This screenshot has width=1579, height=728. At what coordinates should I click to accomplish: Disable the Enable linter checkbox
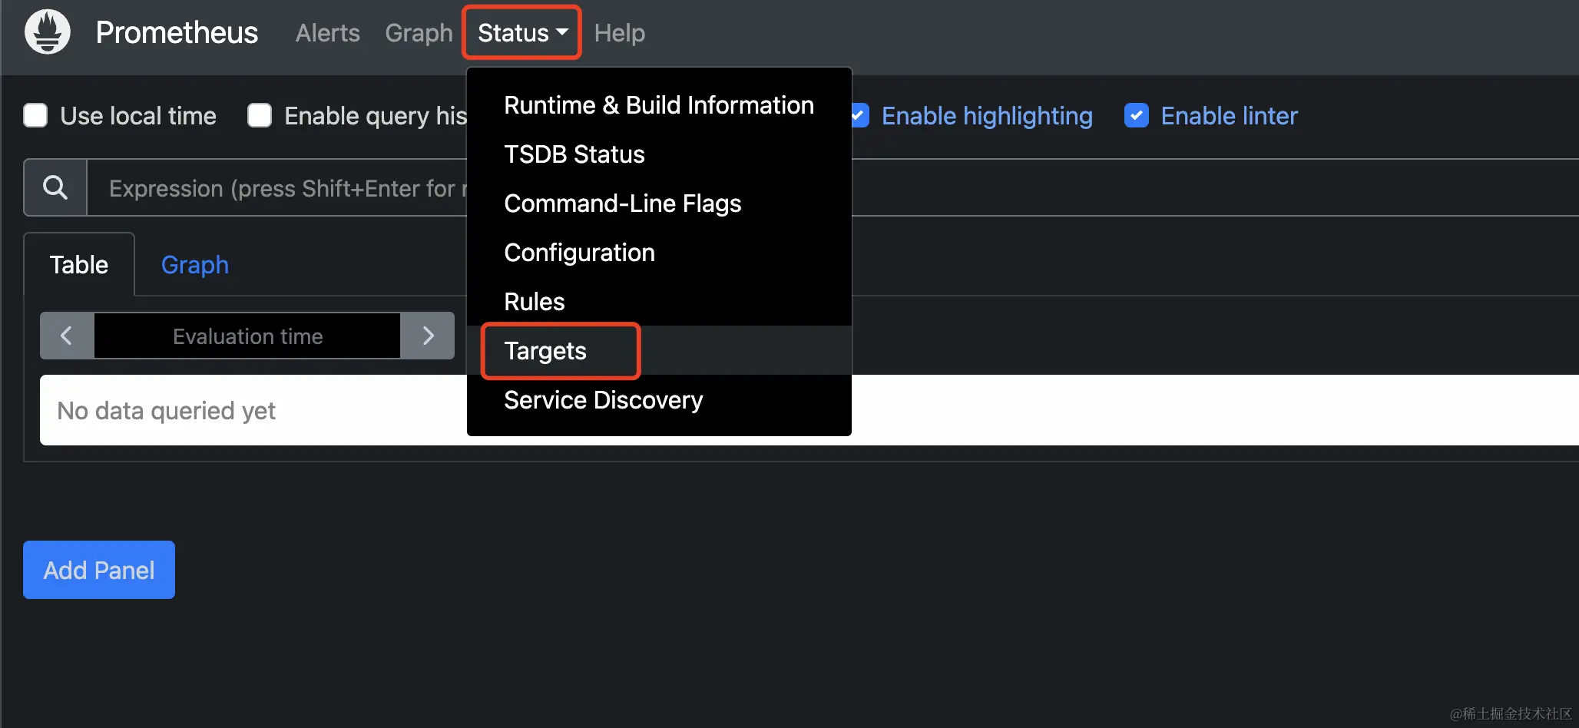[x=1136, y=115]
